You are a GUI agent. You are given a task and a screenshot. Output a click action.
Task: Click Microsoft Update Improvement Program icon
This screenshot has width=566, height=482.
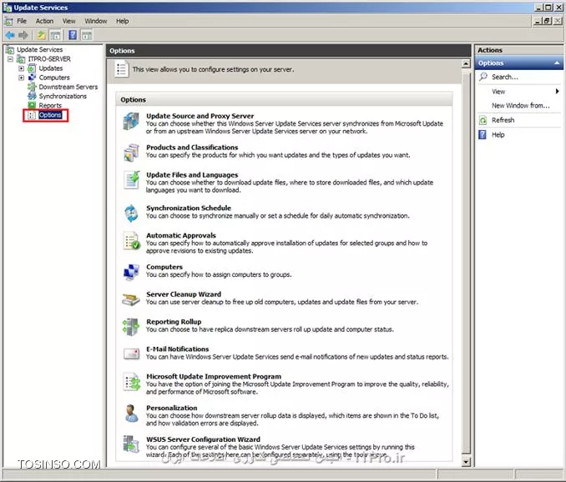[x=131, y=381]
